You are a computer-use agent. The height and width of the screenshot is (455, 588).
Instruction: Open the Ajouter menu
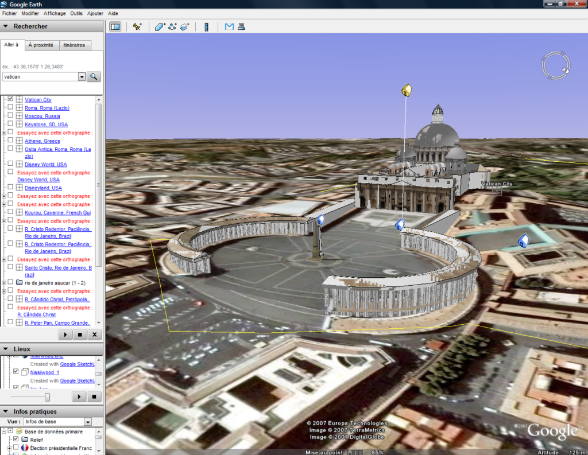pyautogui.click(x=95, y=14)
